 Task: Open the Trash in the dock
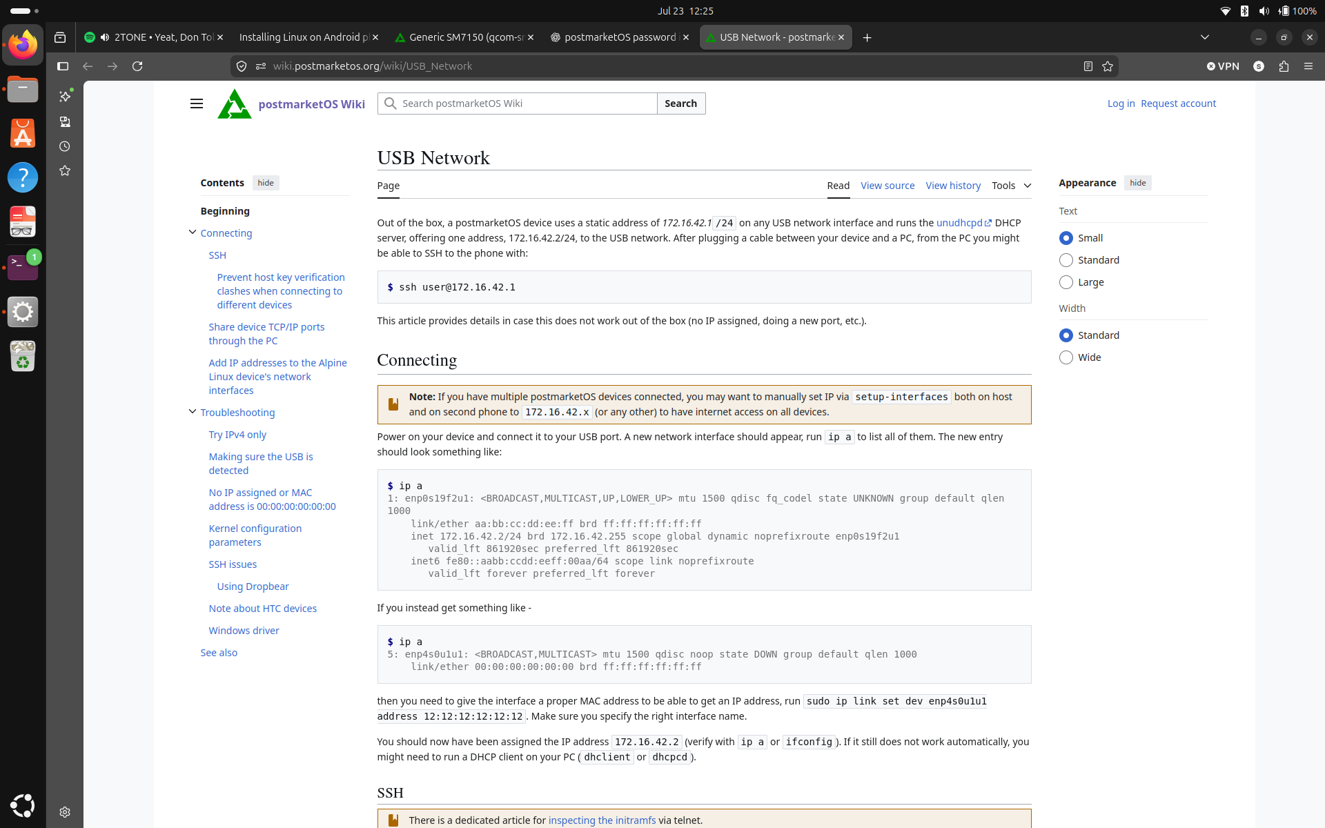23,356
